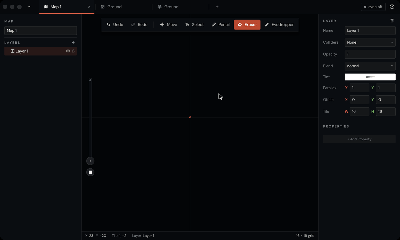Select the small dot brush size button
400x240 pixels.
click(90, 161)
